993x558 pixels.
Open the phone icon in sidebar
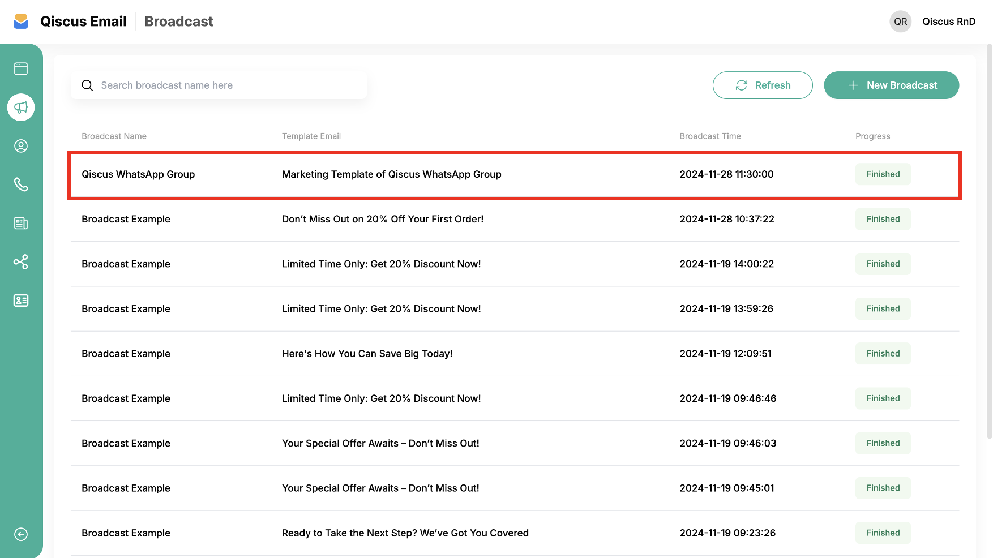click(x=21, y=184)
